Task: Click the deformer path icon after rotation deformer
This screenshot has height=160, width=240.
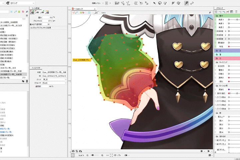Action: click(146, 3)
